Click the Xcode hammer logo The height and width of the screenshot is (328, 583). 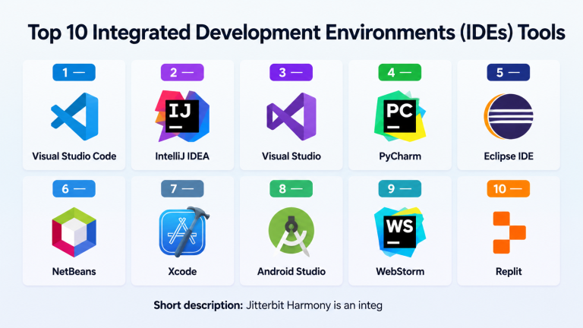pos(184,232)
